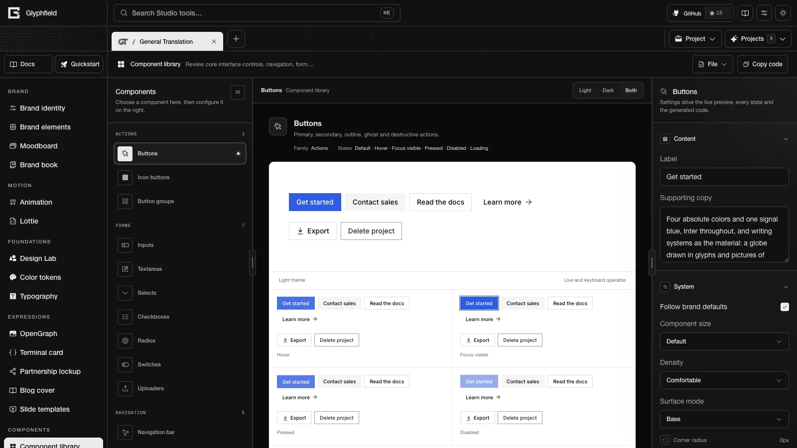Open the Component size dropdown

[724, 341]
